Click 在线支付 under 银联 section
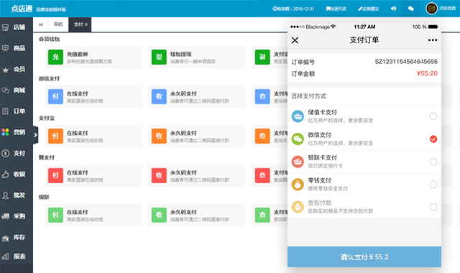460x273 pixels. click(x=77, y=212)
